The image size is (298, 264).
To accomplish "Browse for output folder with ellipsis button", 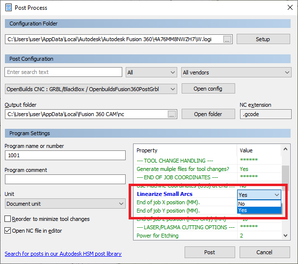I will 171,114.
